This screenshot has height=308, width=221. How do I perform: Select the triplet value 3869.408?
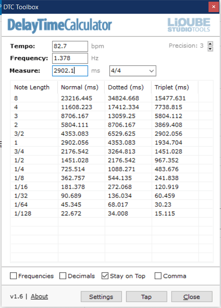point(168,125)
